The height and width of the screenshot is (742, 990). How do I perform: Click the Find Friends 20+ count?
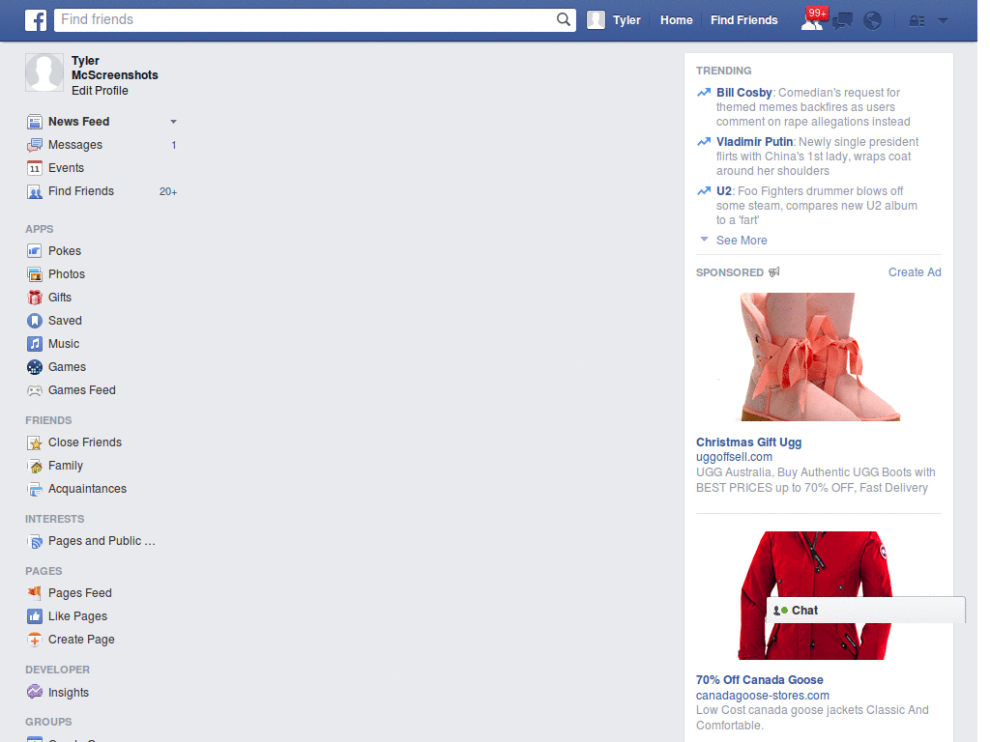click(168, 192)
